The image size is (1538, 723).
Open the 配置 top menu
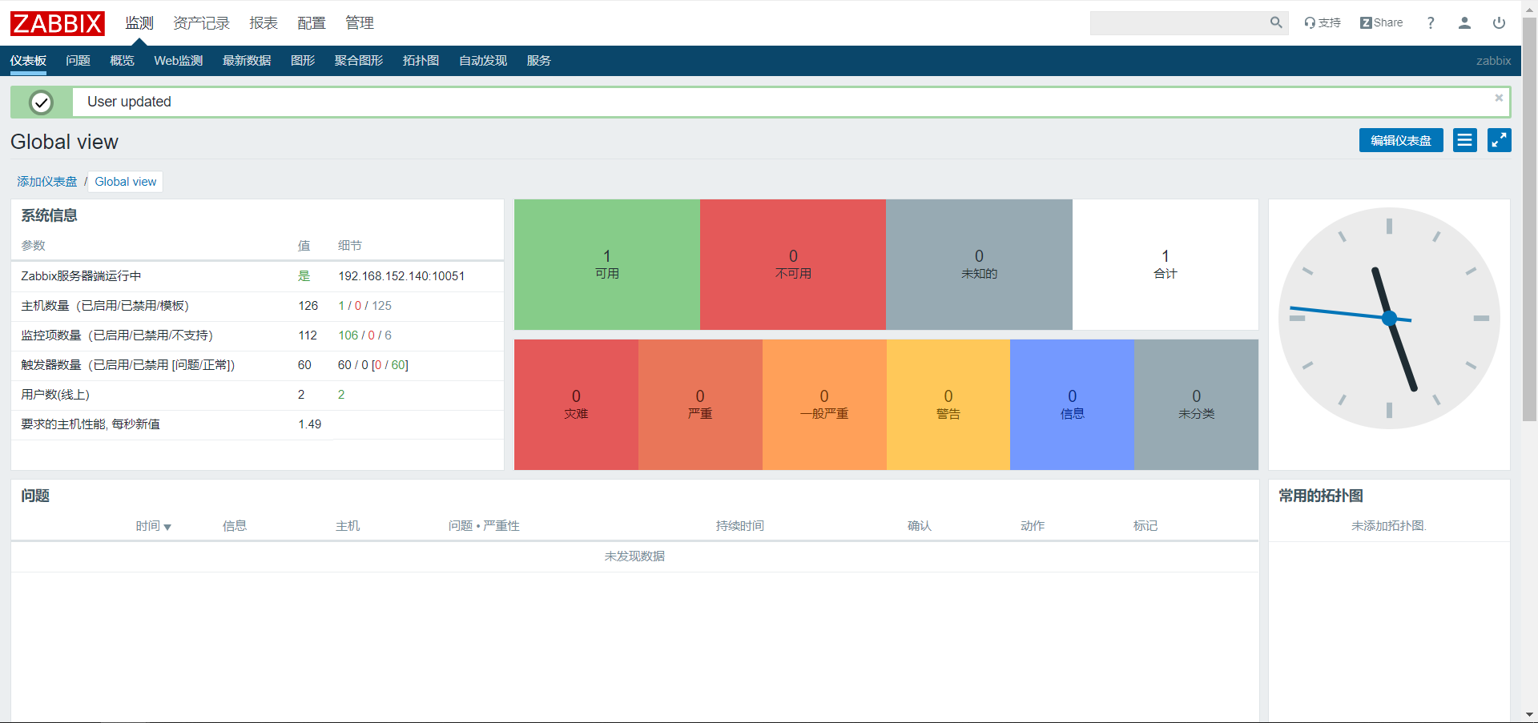click(311, 23)
